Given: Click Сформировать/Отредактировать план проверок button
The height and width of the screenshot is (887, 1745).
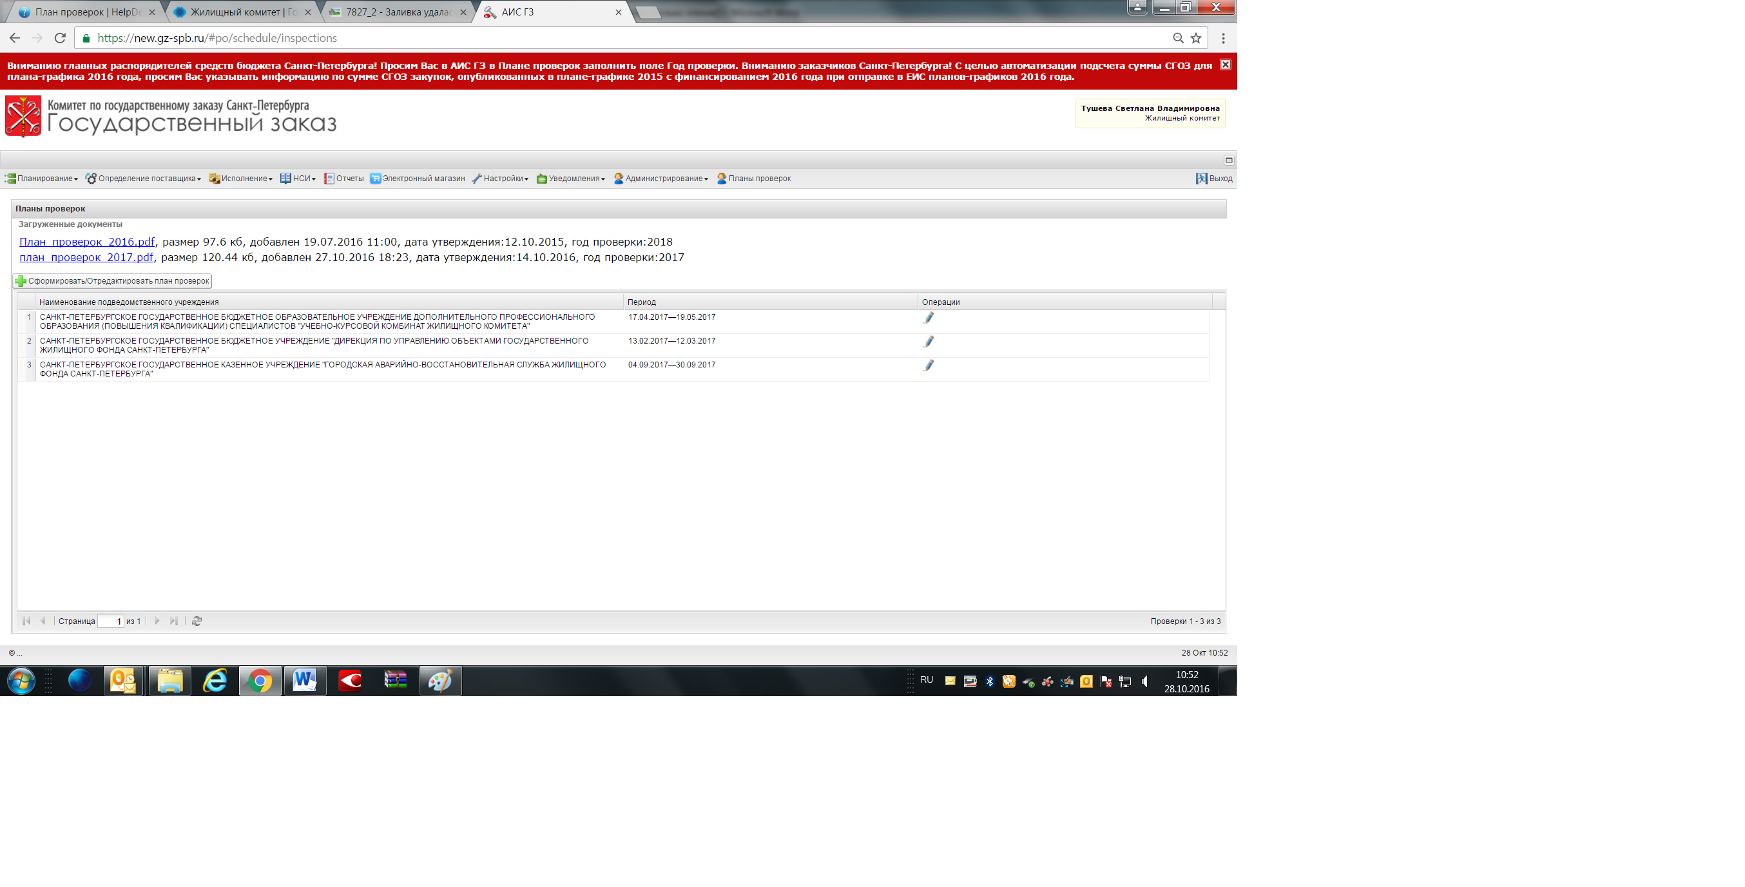Looking at the screenshot, I should tap(113, 280).
